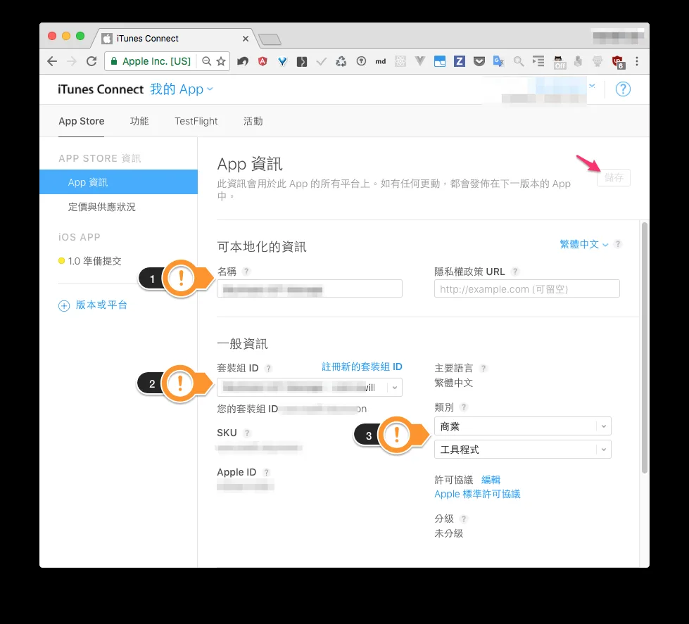Click the help icon next to 套裝組 ID

[268, 368]
